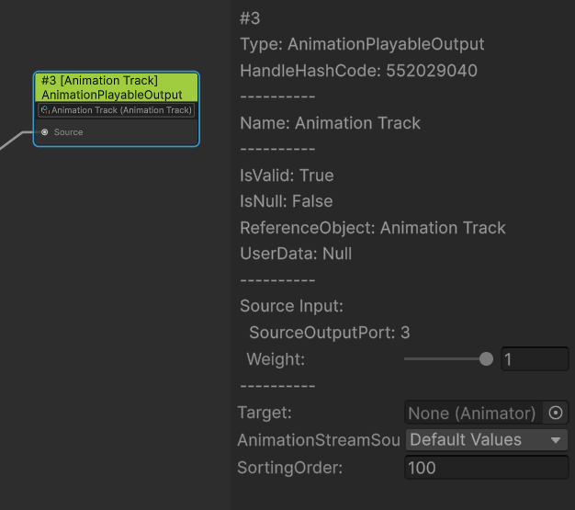Click the AnimationStreamSource dropdown arrow

556,440
